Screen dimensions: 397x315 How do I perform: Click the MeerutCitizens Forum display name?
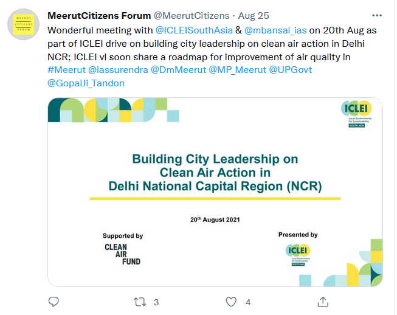(99, 16)
